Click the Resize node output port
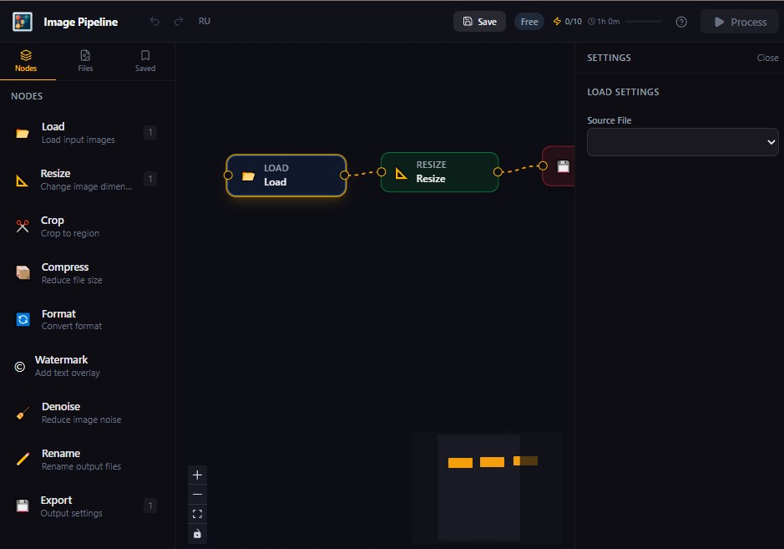This screenshot has height=549, width=784. click(x=498, y=172)
